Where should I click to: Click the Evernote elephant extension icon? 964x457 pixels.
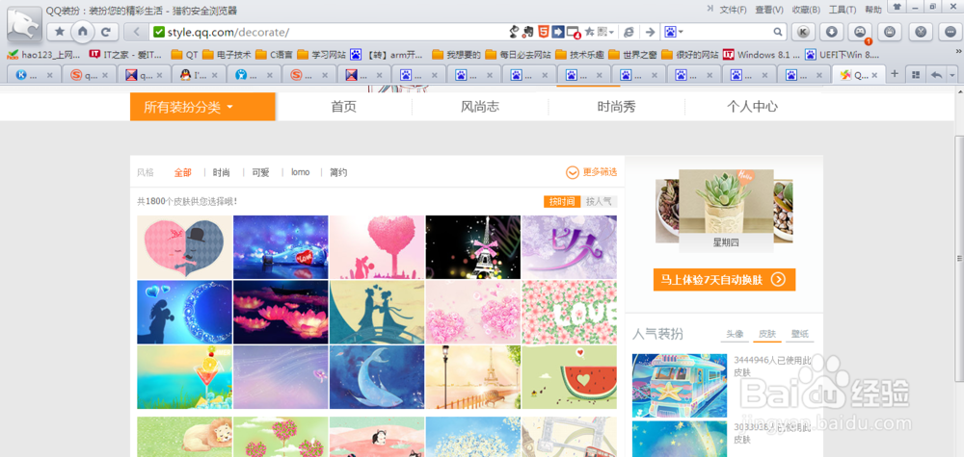[x=528, y=32]
